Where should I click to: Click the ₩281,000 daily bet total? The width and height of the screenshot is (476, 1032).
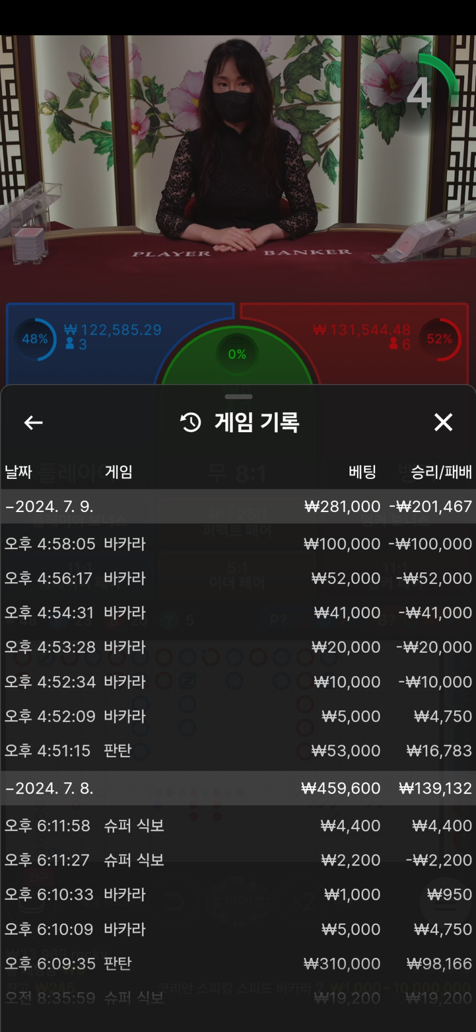342,506
